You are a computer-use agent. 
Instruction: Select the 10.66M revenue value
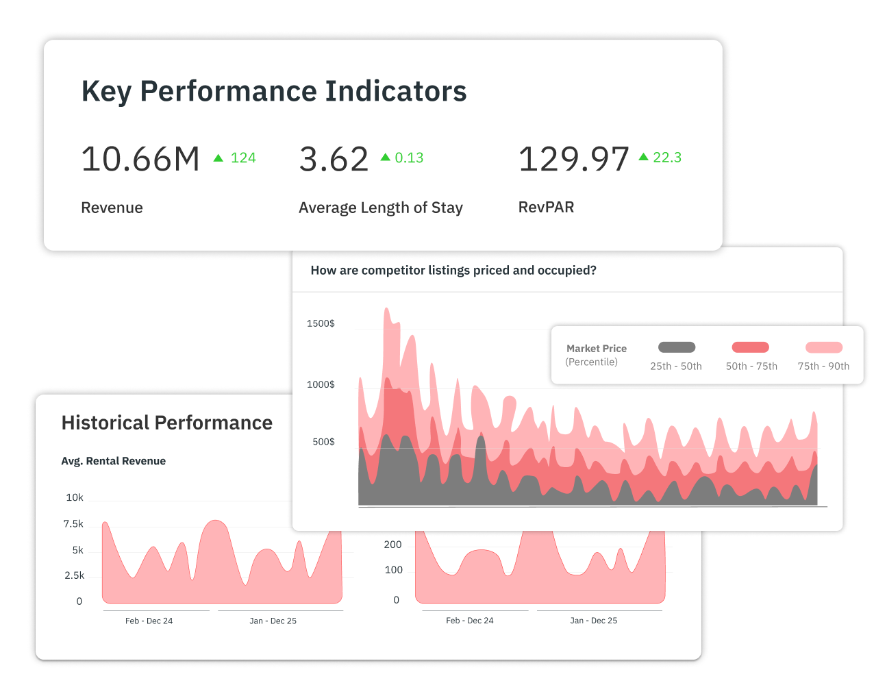(x=140, y=159)
